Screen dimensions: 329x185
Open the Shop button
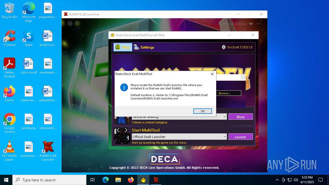[241, 117]
